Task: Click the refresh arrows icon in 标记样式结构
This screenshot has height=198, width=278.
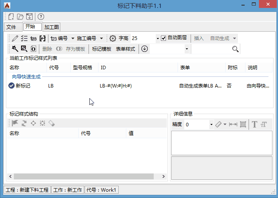Action: tap(24, 123)
